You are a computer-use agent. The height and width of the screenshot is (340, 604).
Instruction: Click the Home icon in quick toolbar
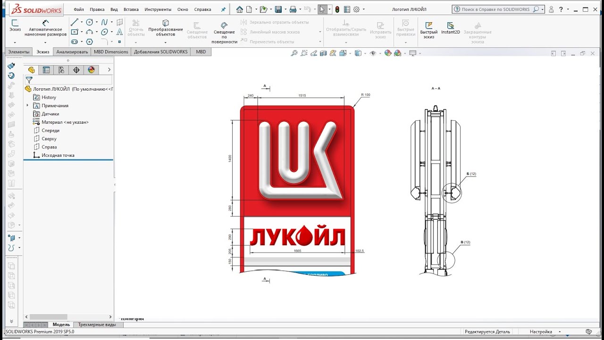pos(240,9)
